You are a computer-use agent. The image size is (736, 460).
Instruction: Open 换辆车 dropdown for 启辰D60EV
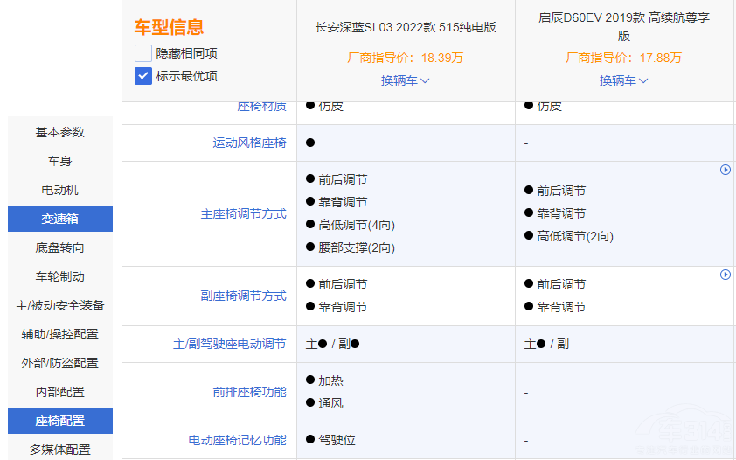624,80
